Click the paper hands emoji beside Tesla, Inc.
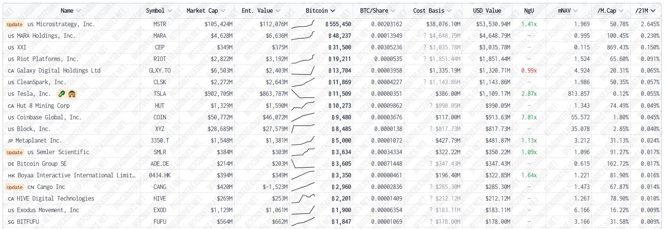 pyautogui.click(x=72, y=94)
